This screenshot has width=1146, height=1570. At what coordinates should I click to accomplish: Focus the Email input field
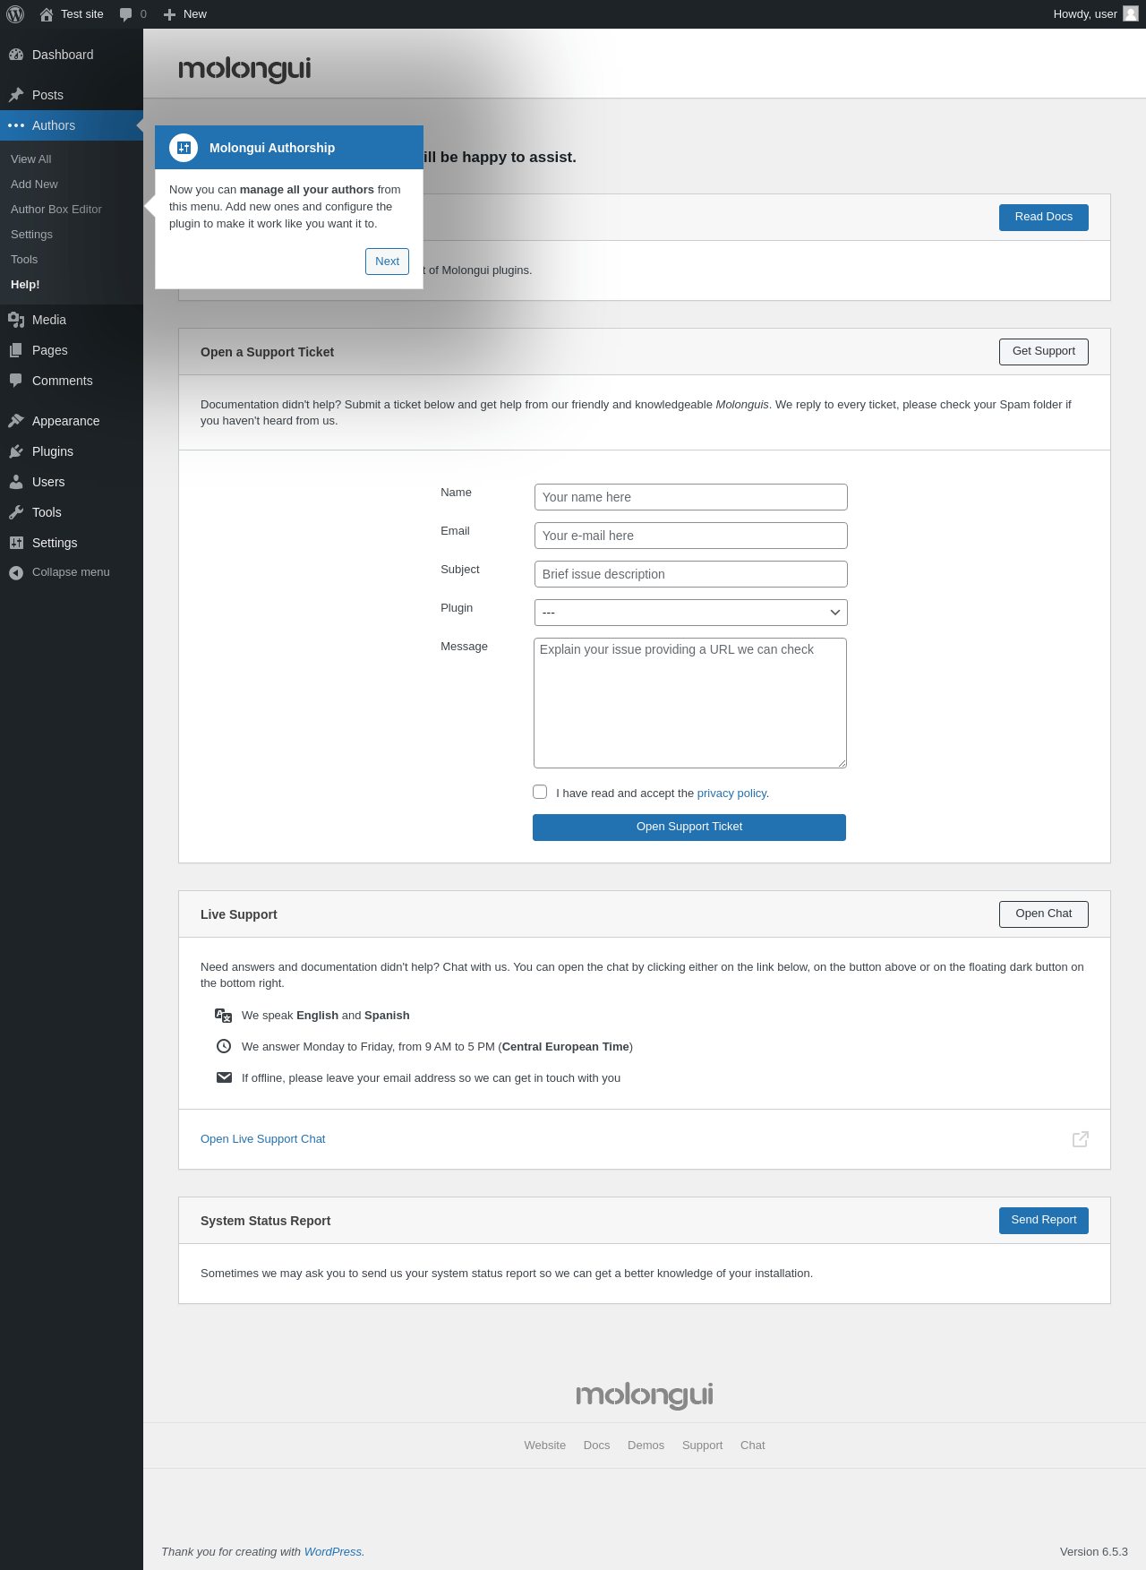pos(691,536)
